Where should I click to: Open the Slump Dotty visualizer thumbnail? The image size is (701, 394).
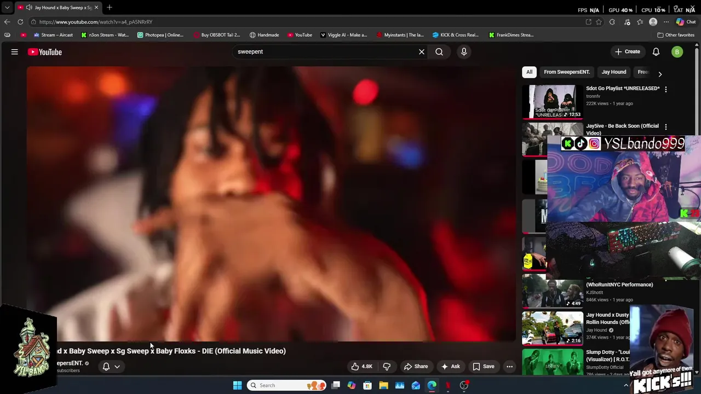pos(552,362)
